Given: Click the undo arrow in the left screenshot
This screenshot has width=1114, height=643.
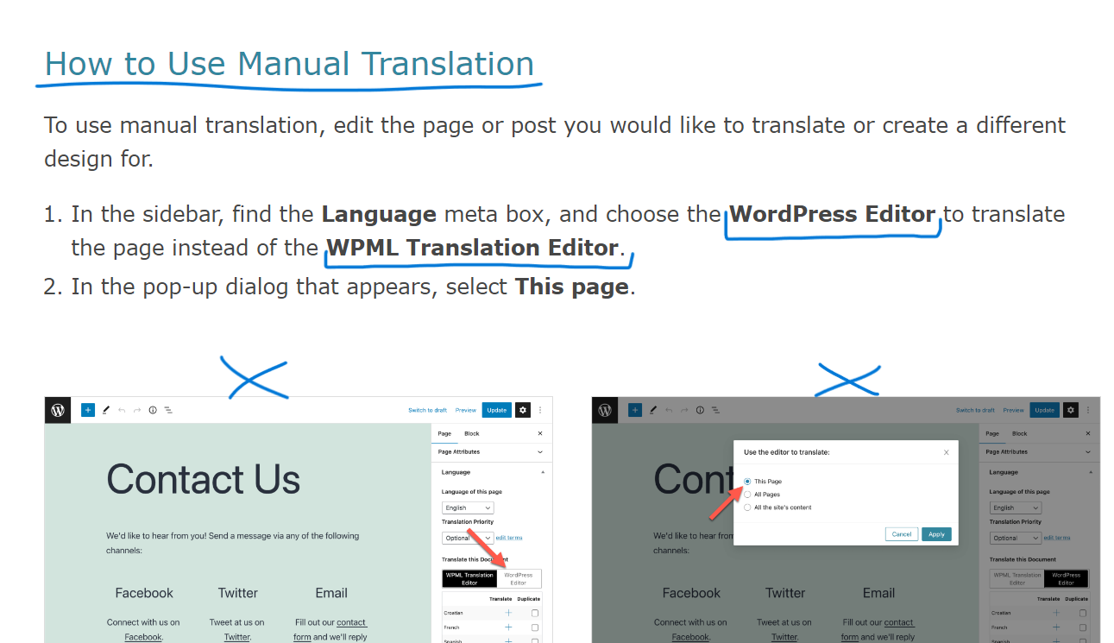Looking at the screenshot, I should [122, 410].
